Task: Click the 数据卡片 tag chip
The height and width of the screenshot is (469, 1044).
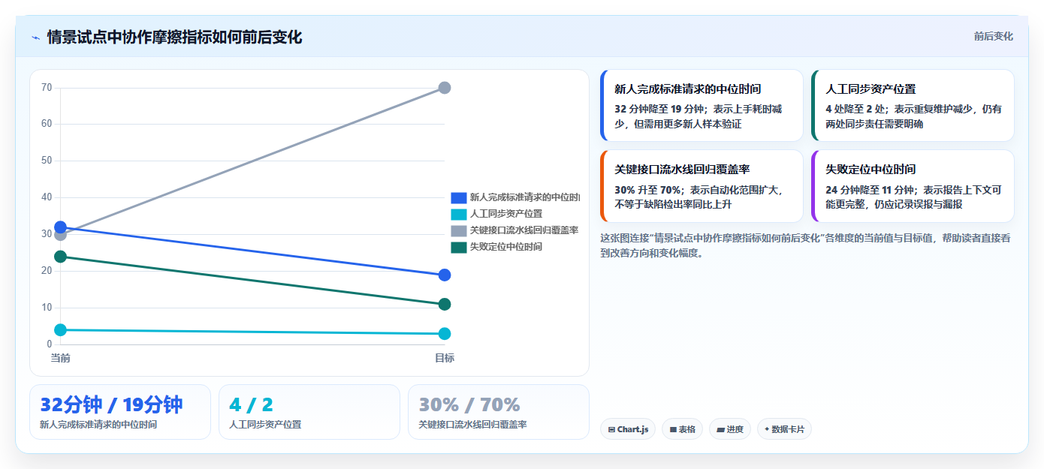Action: click(x=784, y=429)
